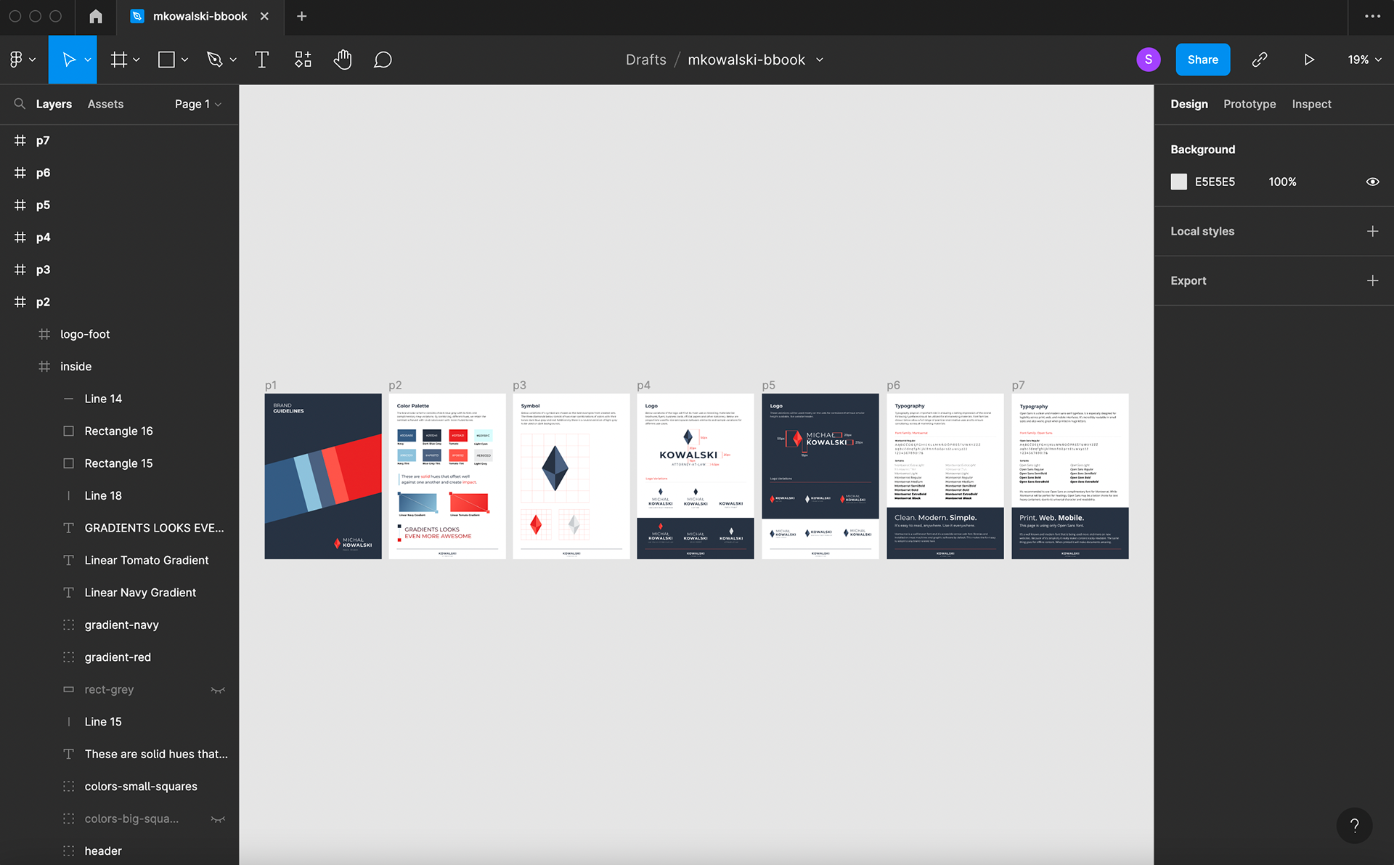Open the Figma main menu icon
The image size is (1394, 865).
[x=16, y=60]
